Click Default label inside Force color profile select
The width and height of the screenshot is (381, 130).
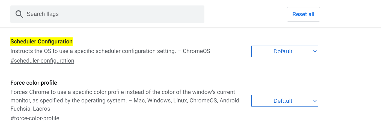pyautogui.click(x=283, y=101)
